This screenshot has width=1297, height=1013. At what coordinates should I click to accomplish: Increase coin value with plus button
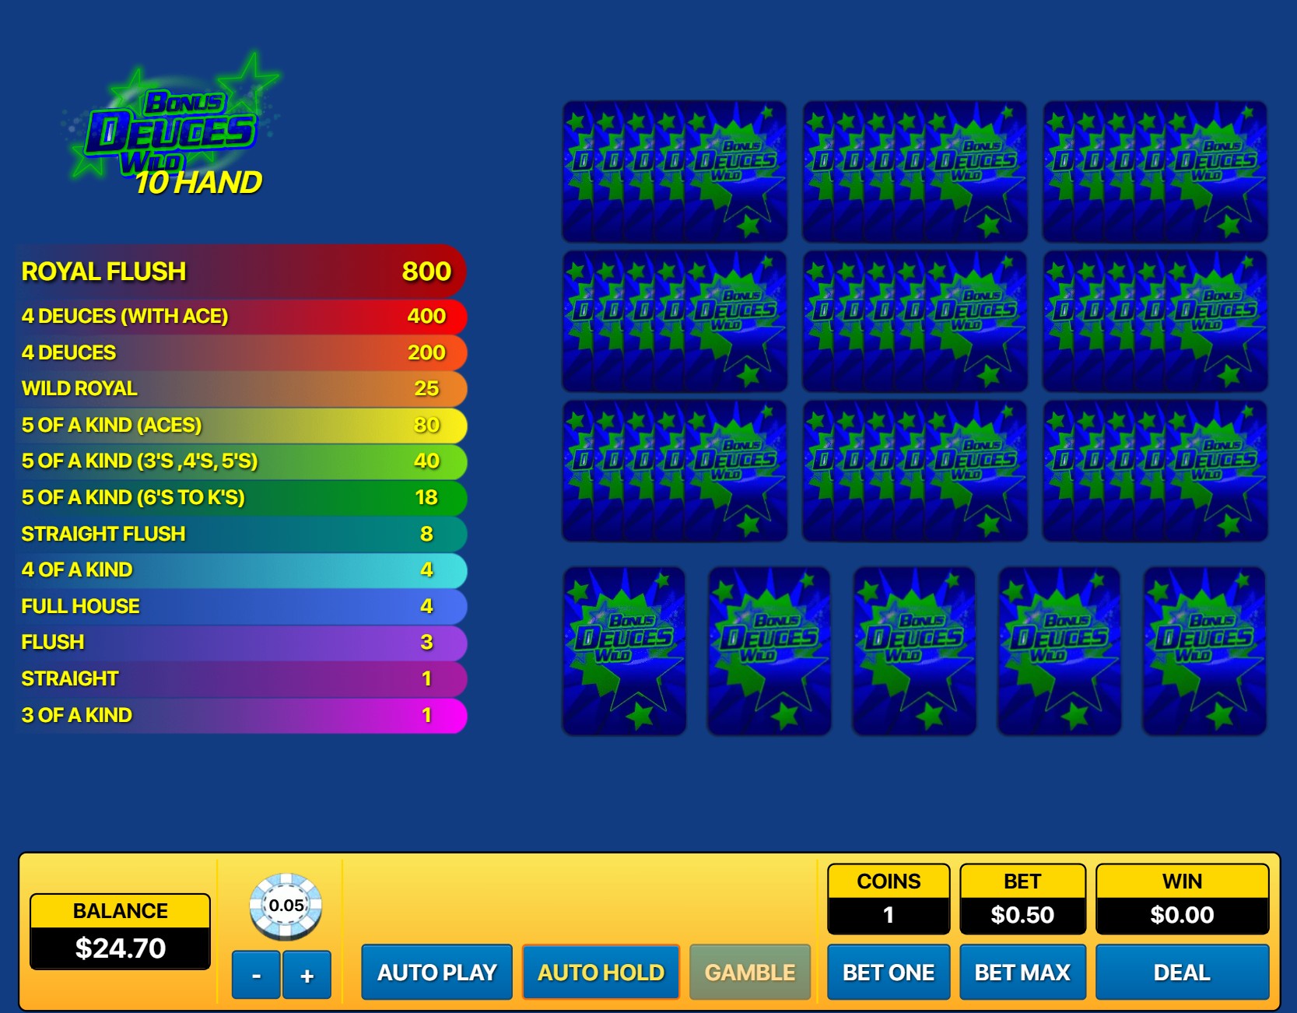click(x=307, y=974)
